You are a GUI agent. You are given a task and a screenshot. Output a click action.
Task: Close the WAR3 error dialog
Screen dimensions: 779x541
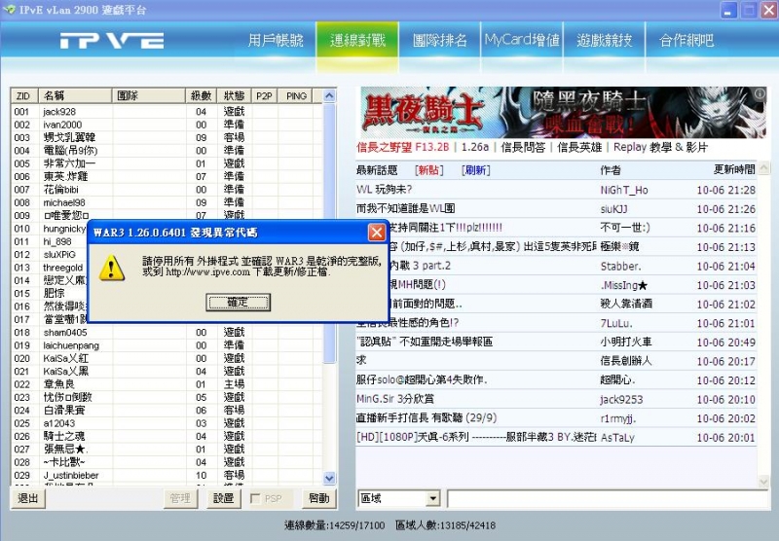click(377, 233)
